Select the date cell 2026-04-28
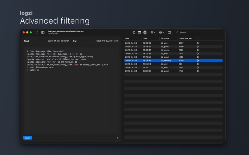The height and width of the screenshot is (155, 249). coord(131,64)
